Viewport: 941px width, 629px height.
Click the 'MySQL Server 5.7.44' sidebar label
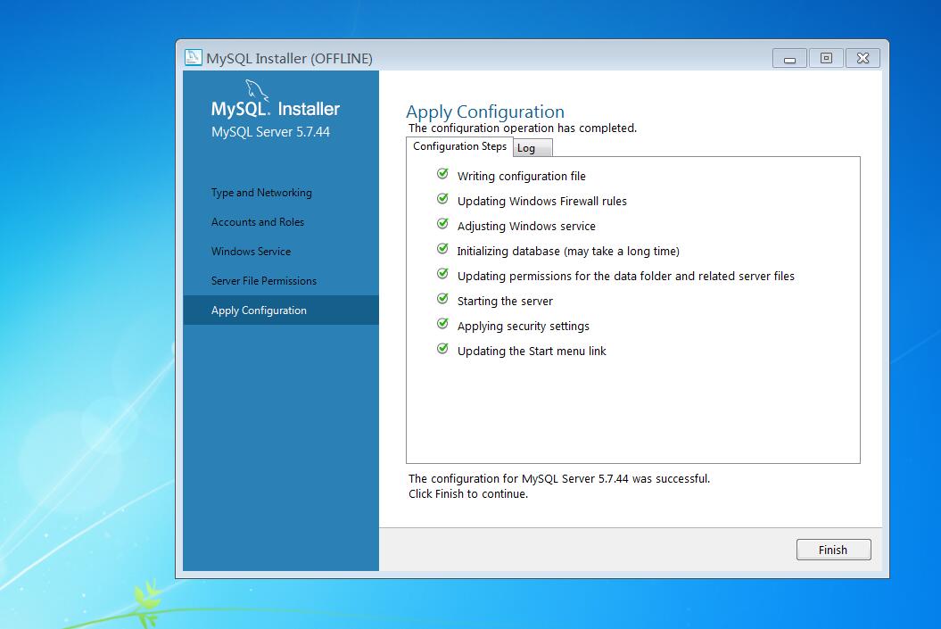pos(270,132)
